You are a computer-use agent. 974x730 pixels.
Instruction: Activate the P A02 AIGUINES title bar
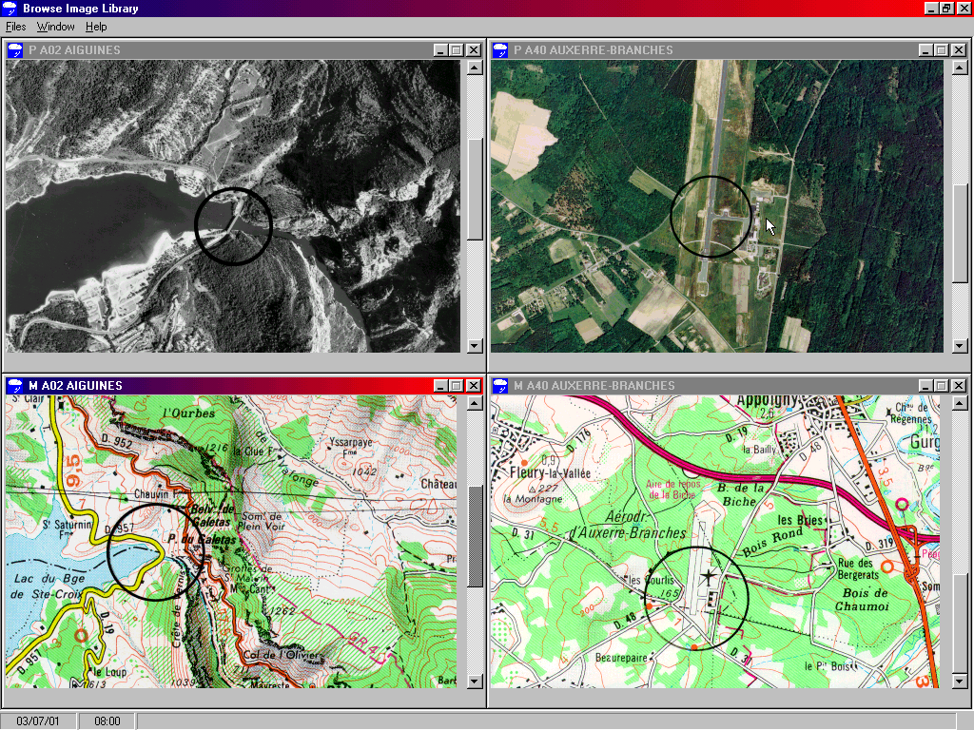[x=238, y=50]
